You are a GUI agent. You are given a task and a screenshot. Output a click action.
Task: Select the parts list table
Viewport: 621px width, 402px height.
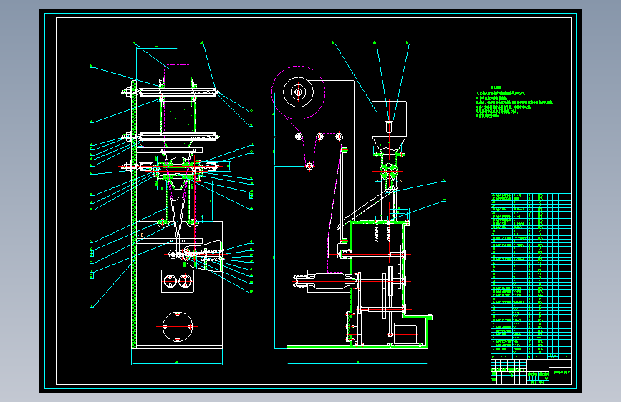[531, 276]
